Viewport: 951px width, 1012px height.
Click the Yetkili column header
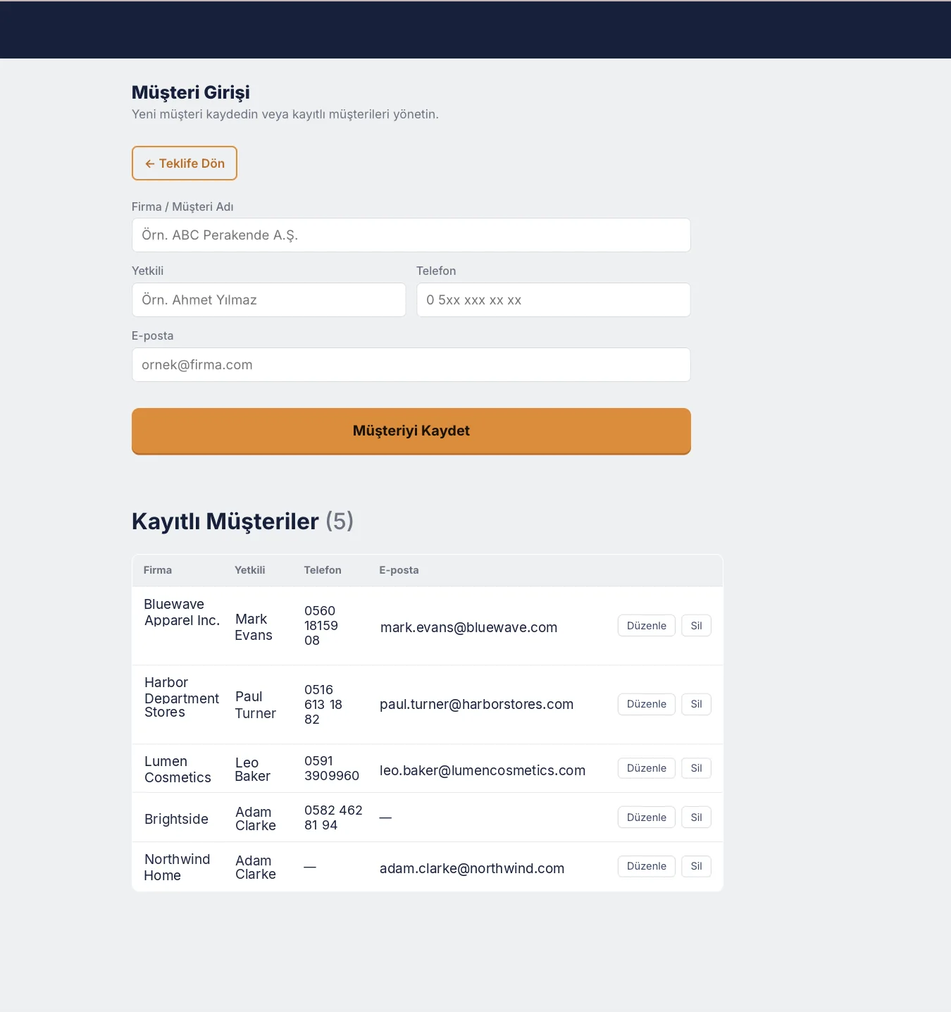[x=250, y=570]
